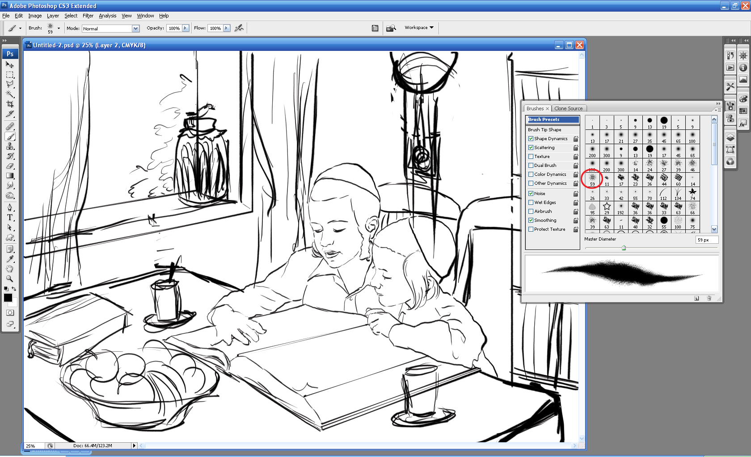Screen dimensions: 751x457
Task: Toggle the Shape Dynamics lock icon
Action: tap(576, 139)
